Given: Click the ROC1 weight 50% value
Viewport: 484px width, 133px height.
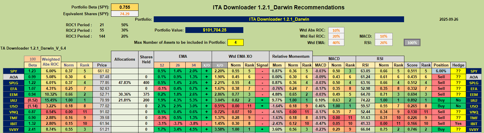Looking at the screenshot, I should pos(125,25).
